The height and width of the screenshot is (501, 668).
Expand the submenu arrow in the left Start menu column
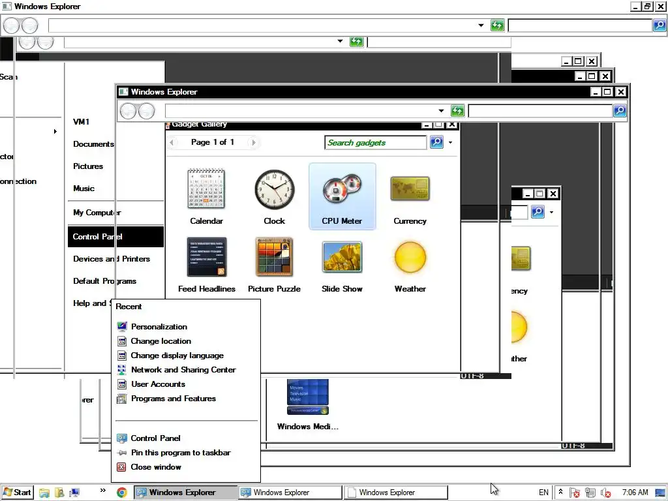point(55,131)
